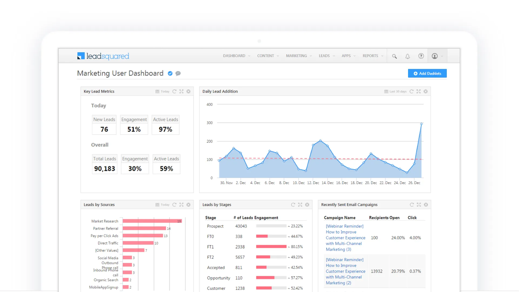Screen dimensions: 519x292
Task: Open the notifications bell
Action: (x=407, y=56)
